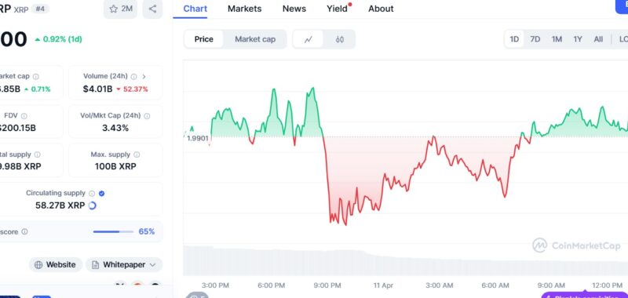Switch to candlestick chart icon
The width and height of the screenshot is (628, 298).
(340, 39)
